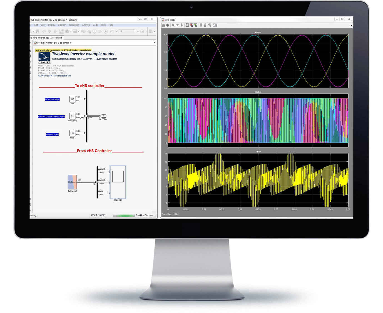Stop the simulation
Image resolution: width=383 pixels, height=313 pixels.
(106, 31)
